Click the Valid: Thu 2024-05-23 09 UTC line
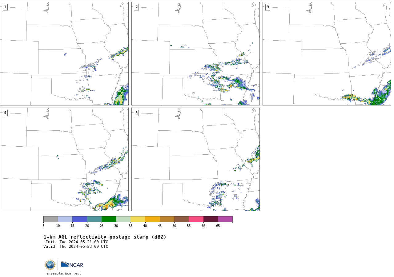Screen dimensions: 394x277 [x=76, y=247]
